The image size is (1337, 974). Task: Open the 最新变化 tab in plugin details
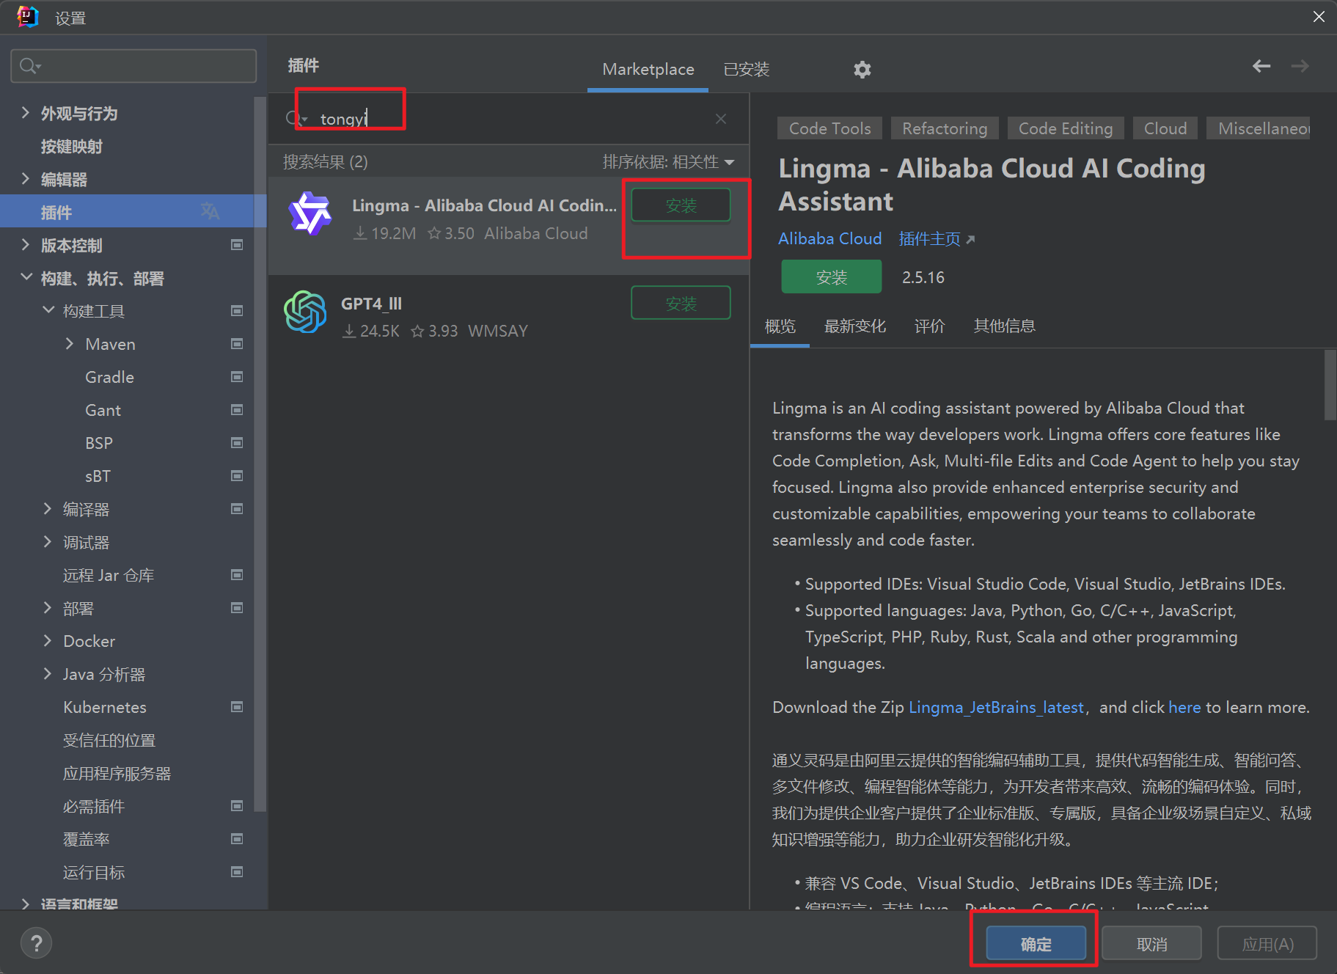[854, 326]
